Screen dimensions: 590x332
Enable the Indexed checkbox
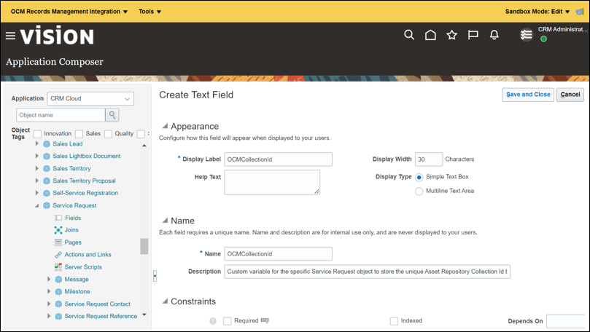[394, 321]
